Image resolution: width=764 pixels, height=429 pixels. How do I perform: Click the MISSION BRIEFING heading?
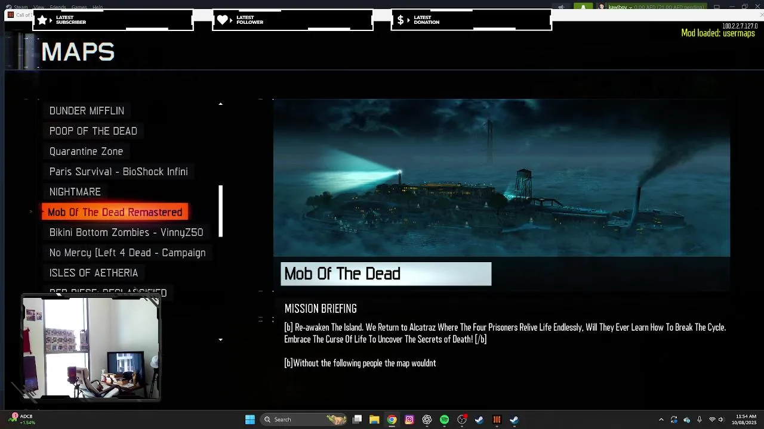tap(321, 309)
